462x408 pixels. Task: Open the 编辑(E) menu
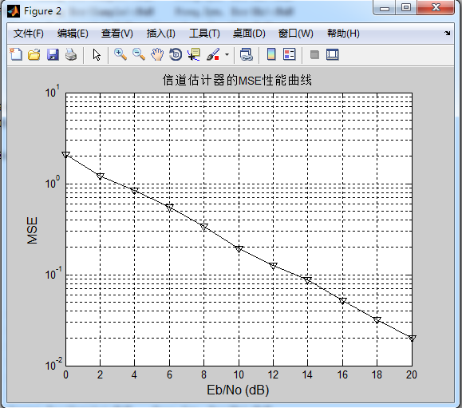click(x=73, y=34)
